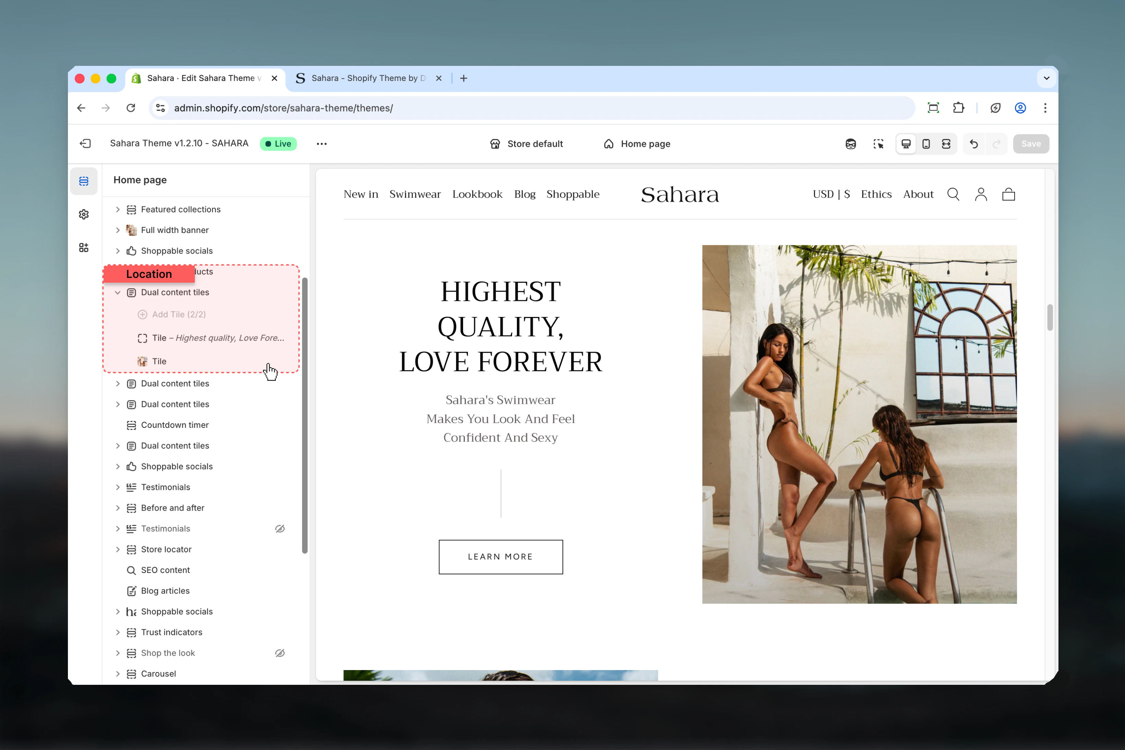The height and width of the screenshot is (750, 1125).
Task: Activate the section inspector selector icon
Action: [878, 144]
